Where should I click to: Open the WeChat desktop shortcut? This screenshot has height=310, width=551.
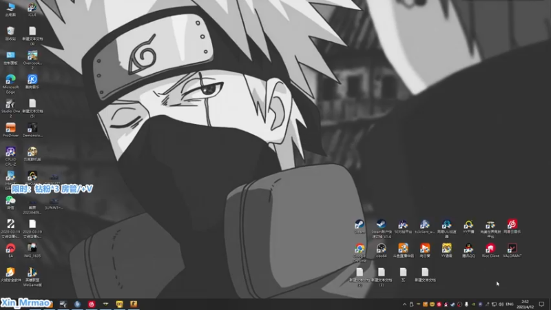tap(10, 203)
